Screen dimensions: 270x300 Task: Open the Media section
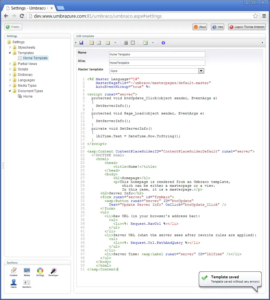click(x=27, y=272)
